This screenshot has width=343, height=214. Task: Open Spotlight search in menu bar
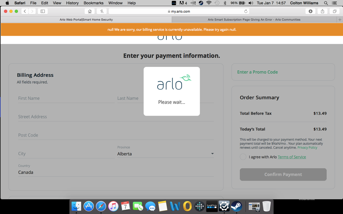pos(326,3)
